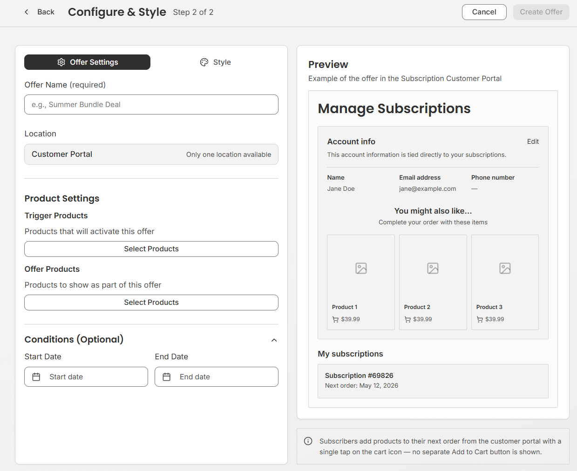Viewport: 577px width, 471px height.
Task: Click the 'My subscriptions' heading
Action: (x=350, y=354)
